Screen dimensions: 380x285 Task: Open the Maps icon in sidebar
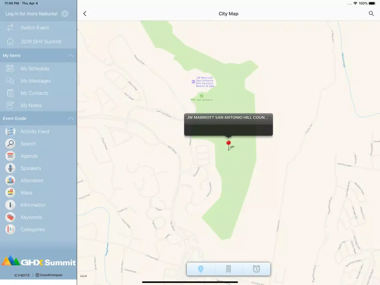10,193
